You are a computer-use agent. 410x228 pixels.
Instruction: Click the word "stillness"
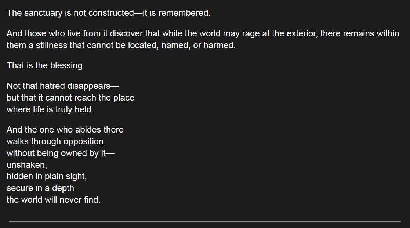click(x=52, y=46)
